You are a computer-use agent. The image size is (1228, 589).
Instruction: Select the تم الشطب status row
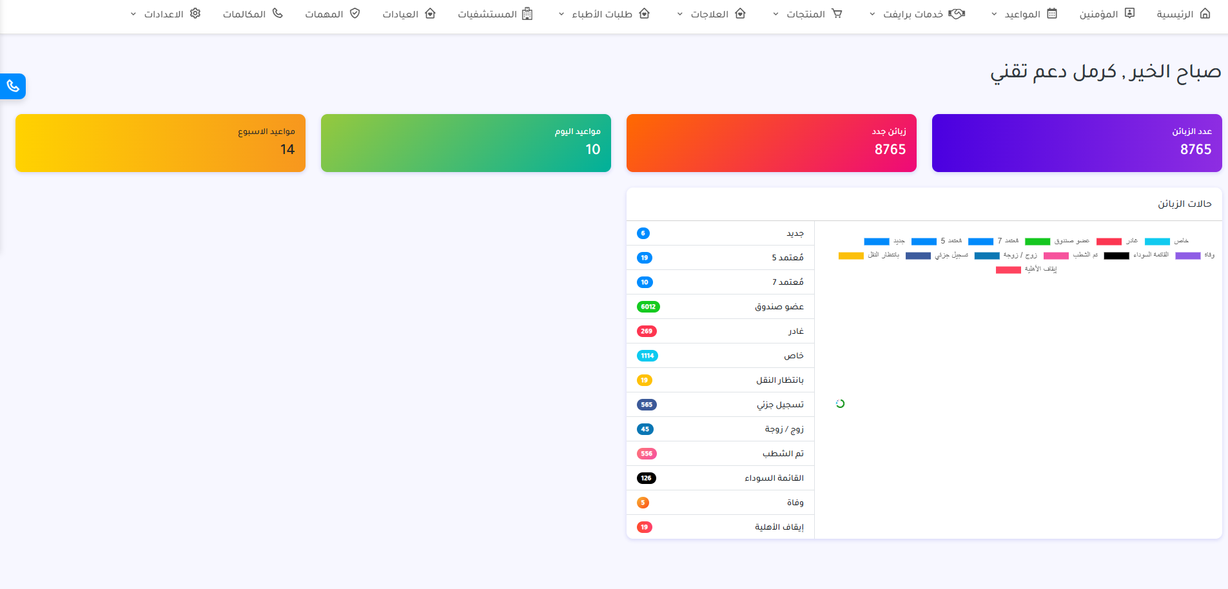[720, 454]
